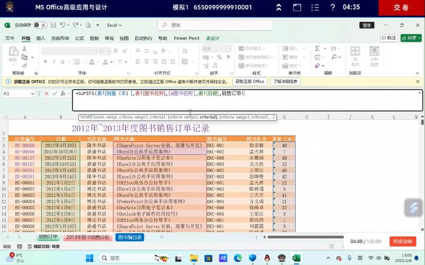Click the window layout icon in the exam bar

(297, 7)
